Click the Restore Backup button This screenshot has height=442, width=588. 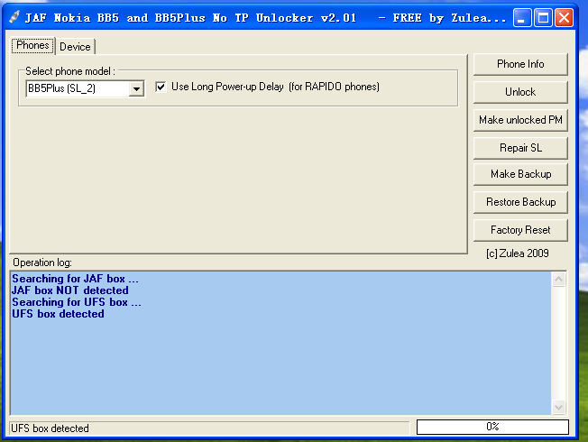pos(520,202)
